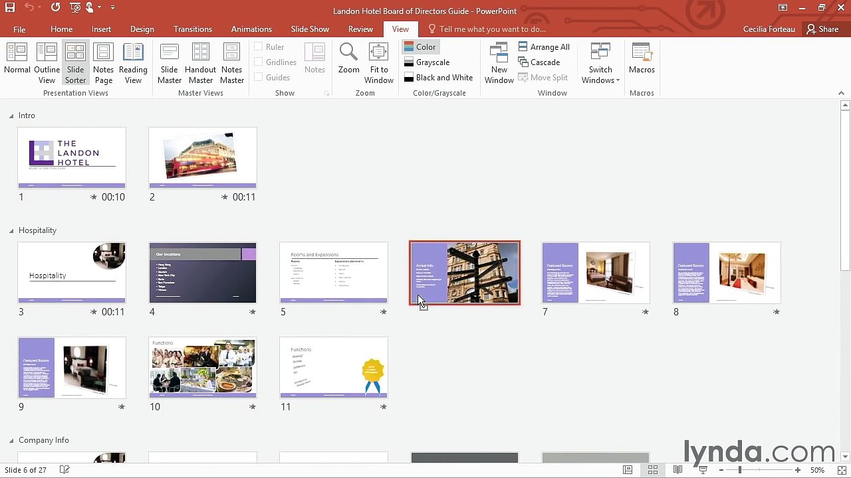
Task: Open the Home tab
Action: tap(61, 29)
